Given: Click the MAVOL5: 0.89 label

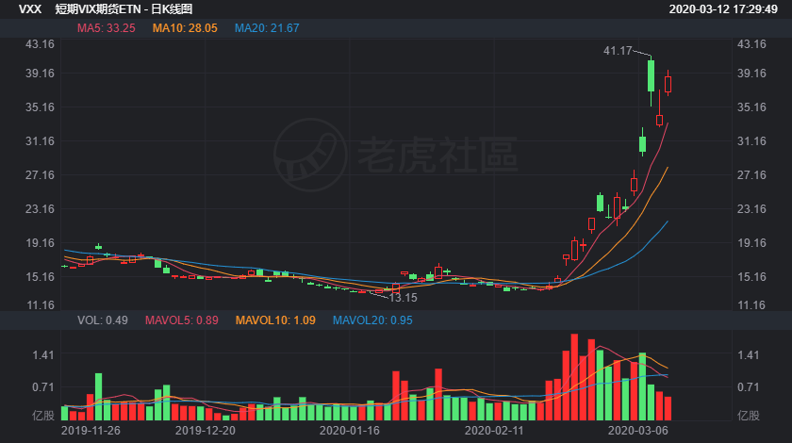Looking at the screenshot, I should [182, 320].
